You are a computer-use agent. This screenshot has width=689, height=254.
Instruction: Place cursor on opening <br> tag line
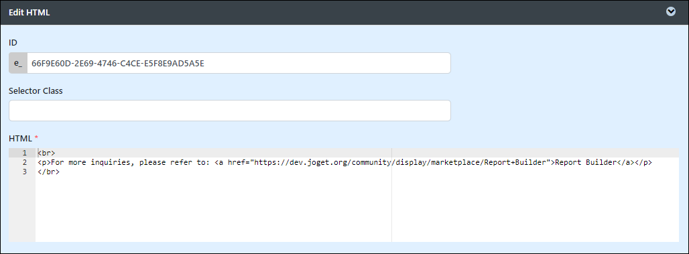coord(46,153)
